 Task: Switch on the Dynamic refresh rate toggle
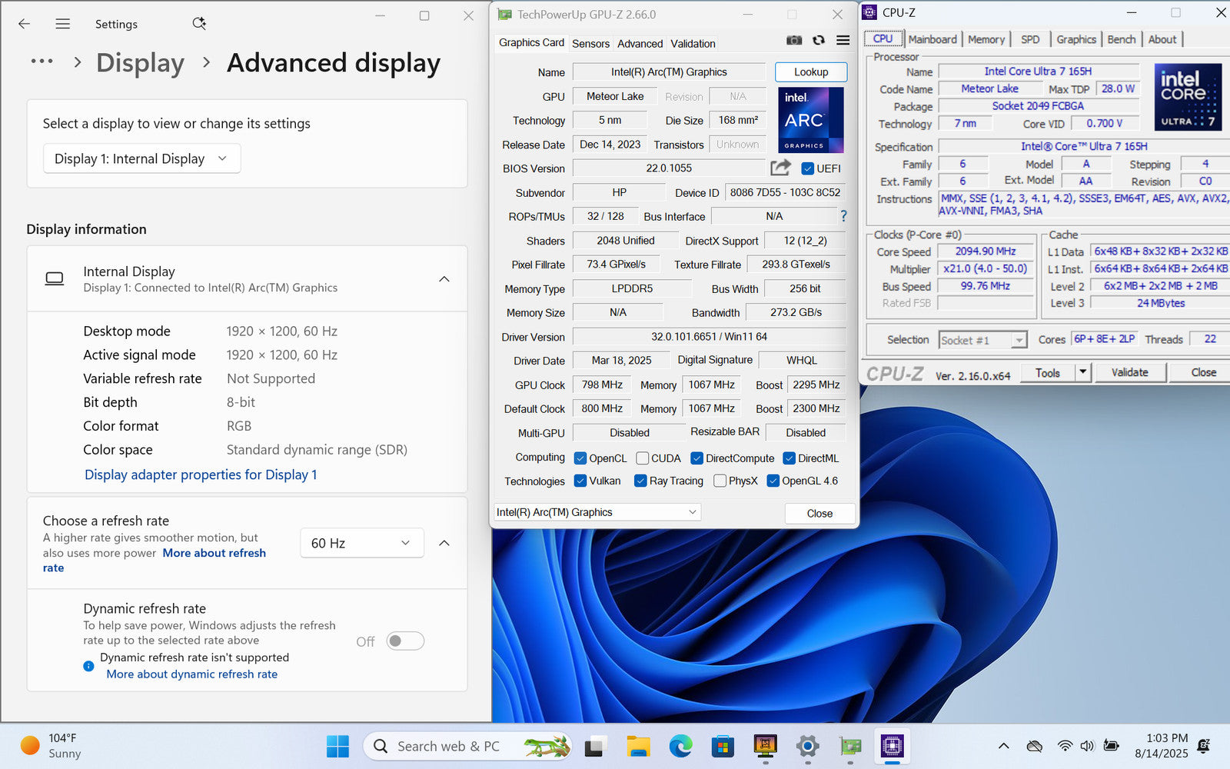(405, 641)
